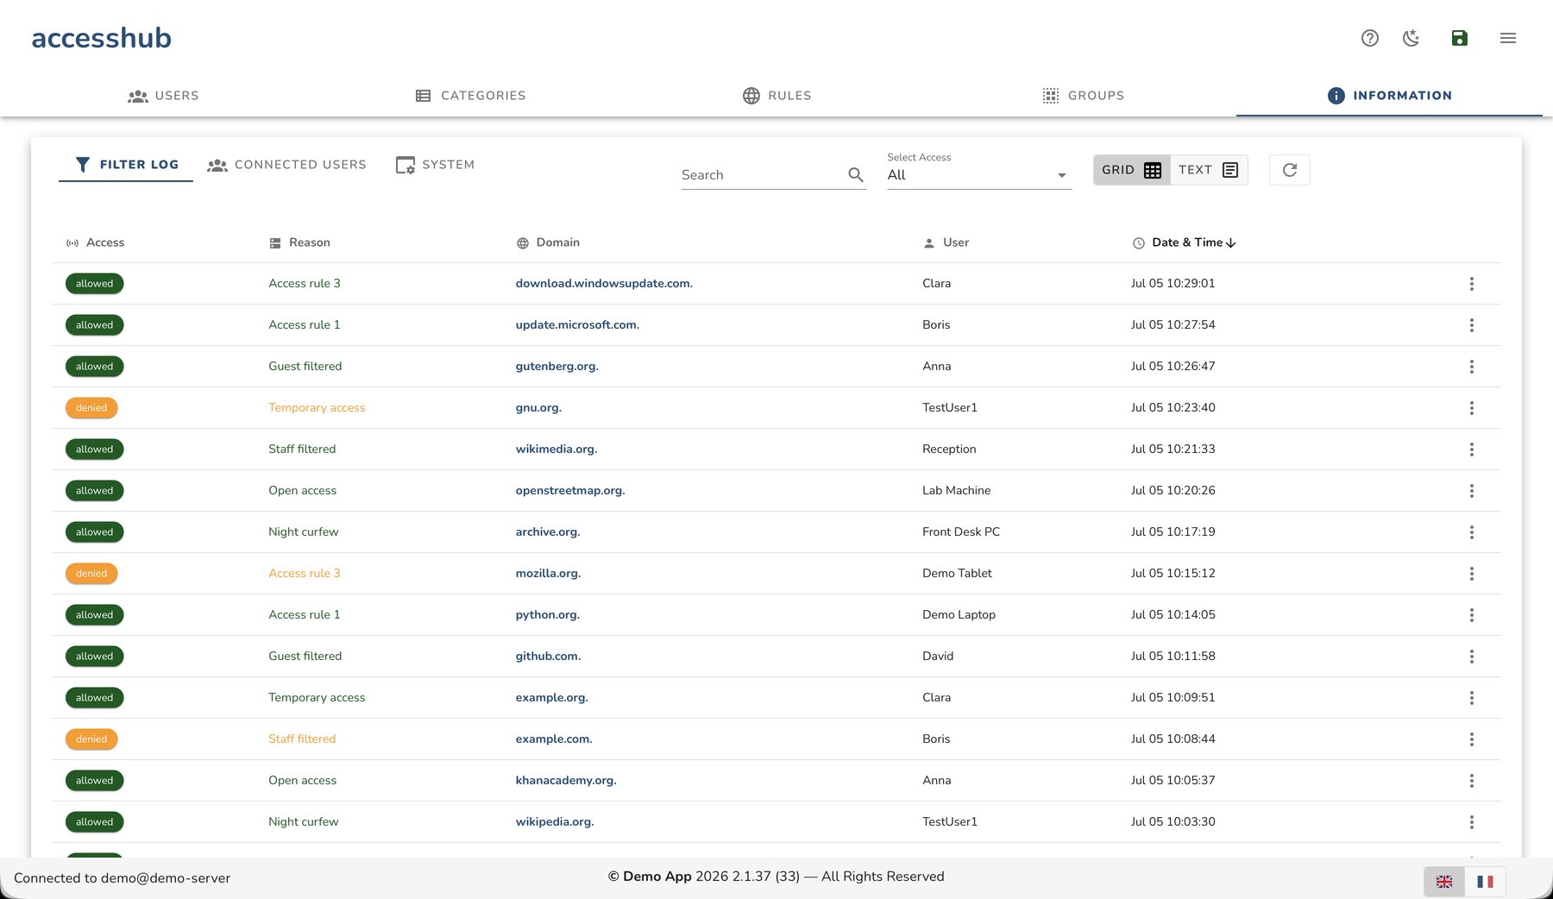1553x899 pixels.
Task: Open row menu for download.windowsupdate.com
Action: 1472,284
